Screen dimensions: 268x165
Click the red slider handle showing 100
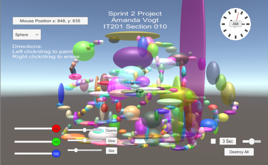(x=56, y=129)
